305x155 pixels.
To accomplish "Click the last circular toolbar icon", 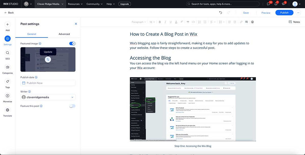I will coord(252,22).
